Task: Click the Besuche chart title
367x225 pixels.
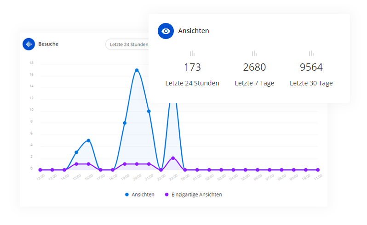Action: pos(48,44)
